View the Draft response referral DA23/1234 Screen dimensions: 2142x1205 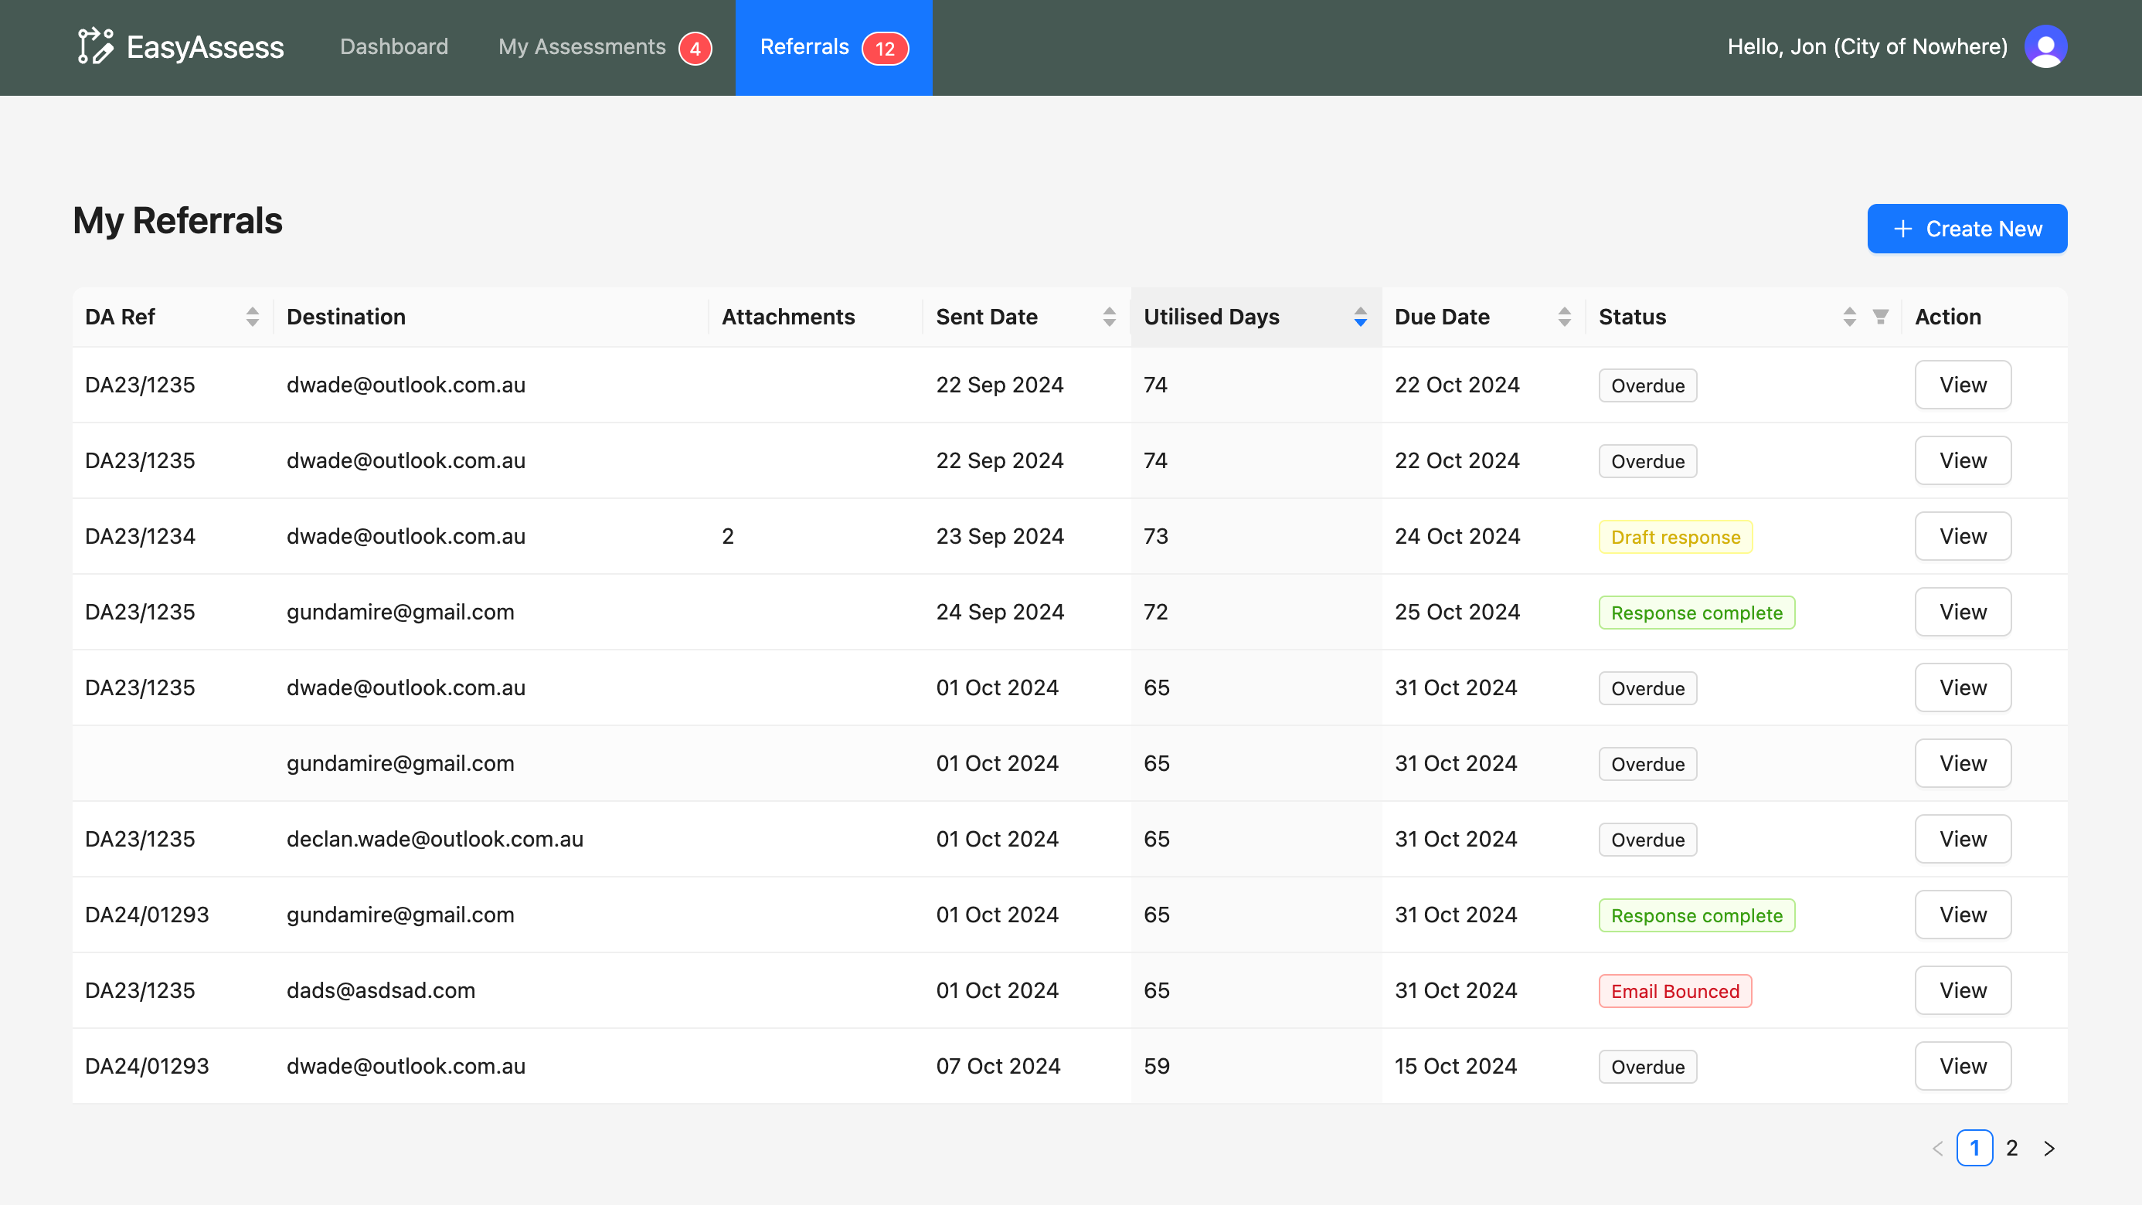(1963, 536)
